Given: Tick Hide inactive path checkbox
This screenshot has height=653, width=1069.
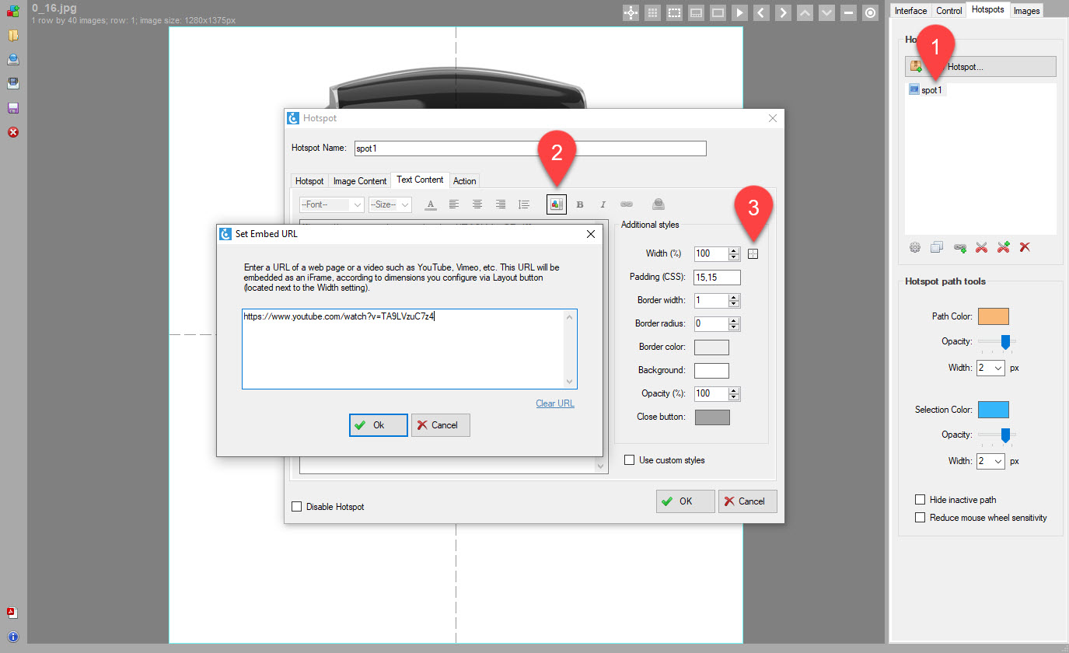Looking at the screenshot, I should coord(921,500).
